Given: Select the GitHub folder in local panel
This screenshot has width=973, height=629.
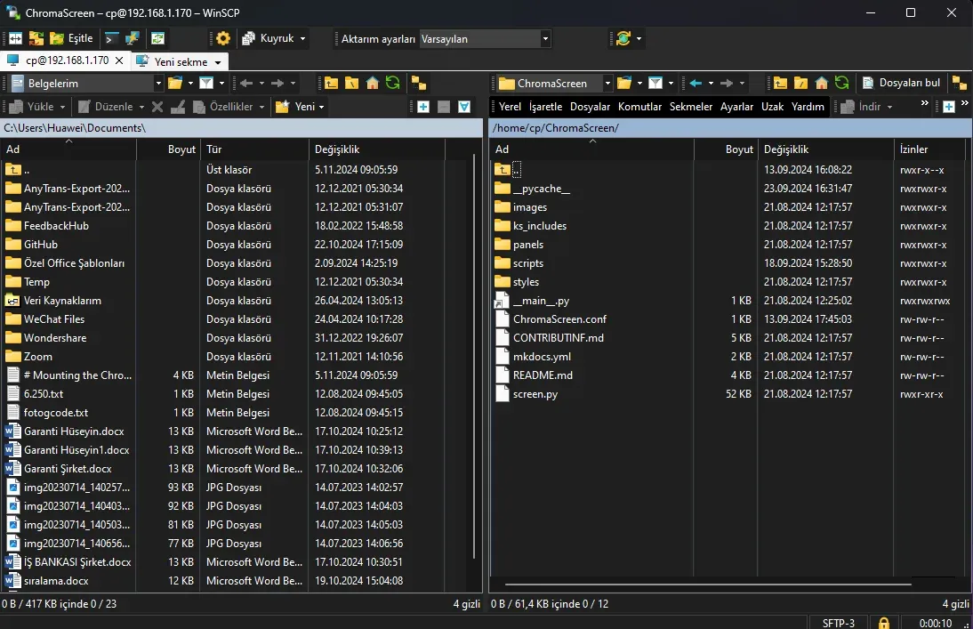Looking at the screenshot, I should click(x=41, y=245).
